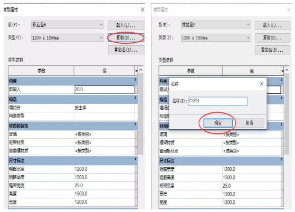Click 重命名(R) rename button in left dialog
This screenshot has width=295, height=212.
(x=126, y=50)
